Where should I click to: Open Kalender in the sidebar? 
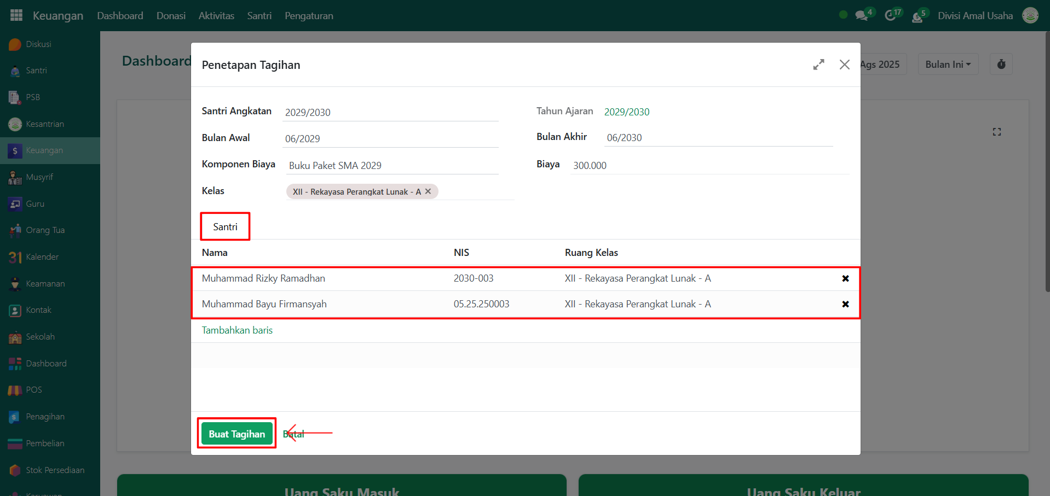click(x=42, y=257)
